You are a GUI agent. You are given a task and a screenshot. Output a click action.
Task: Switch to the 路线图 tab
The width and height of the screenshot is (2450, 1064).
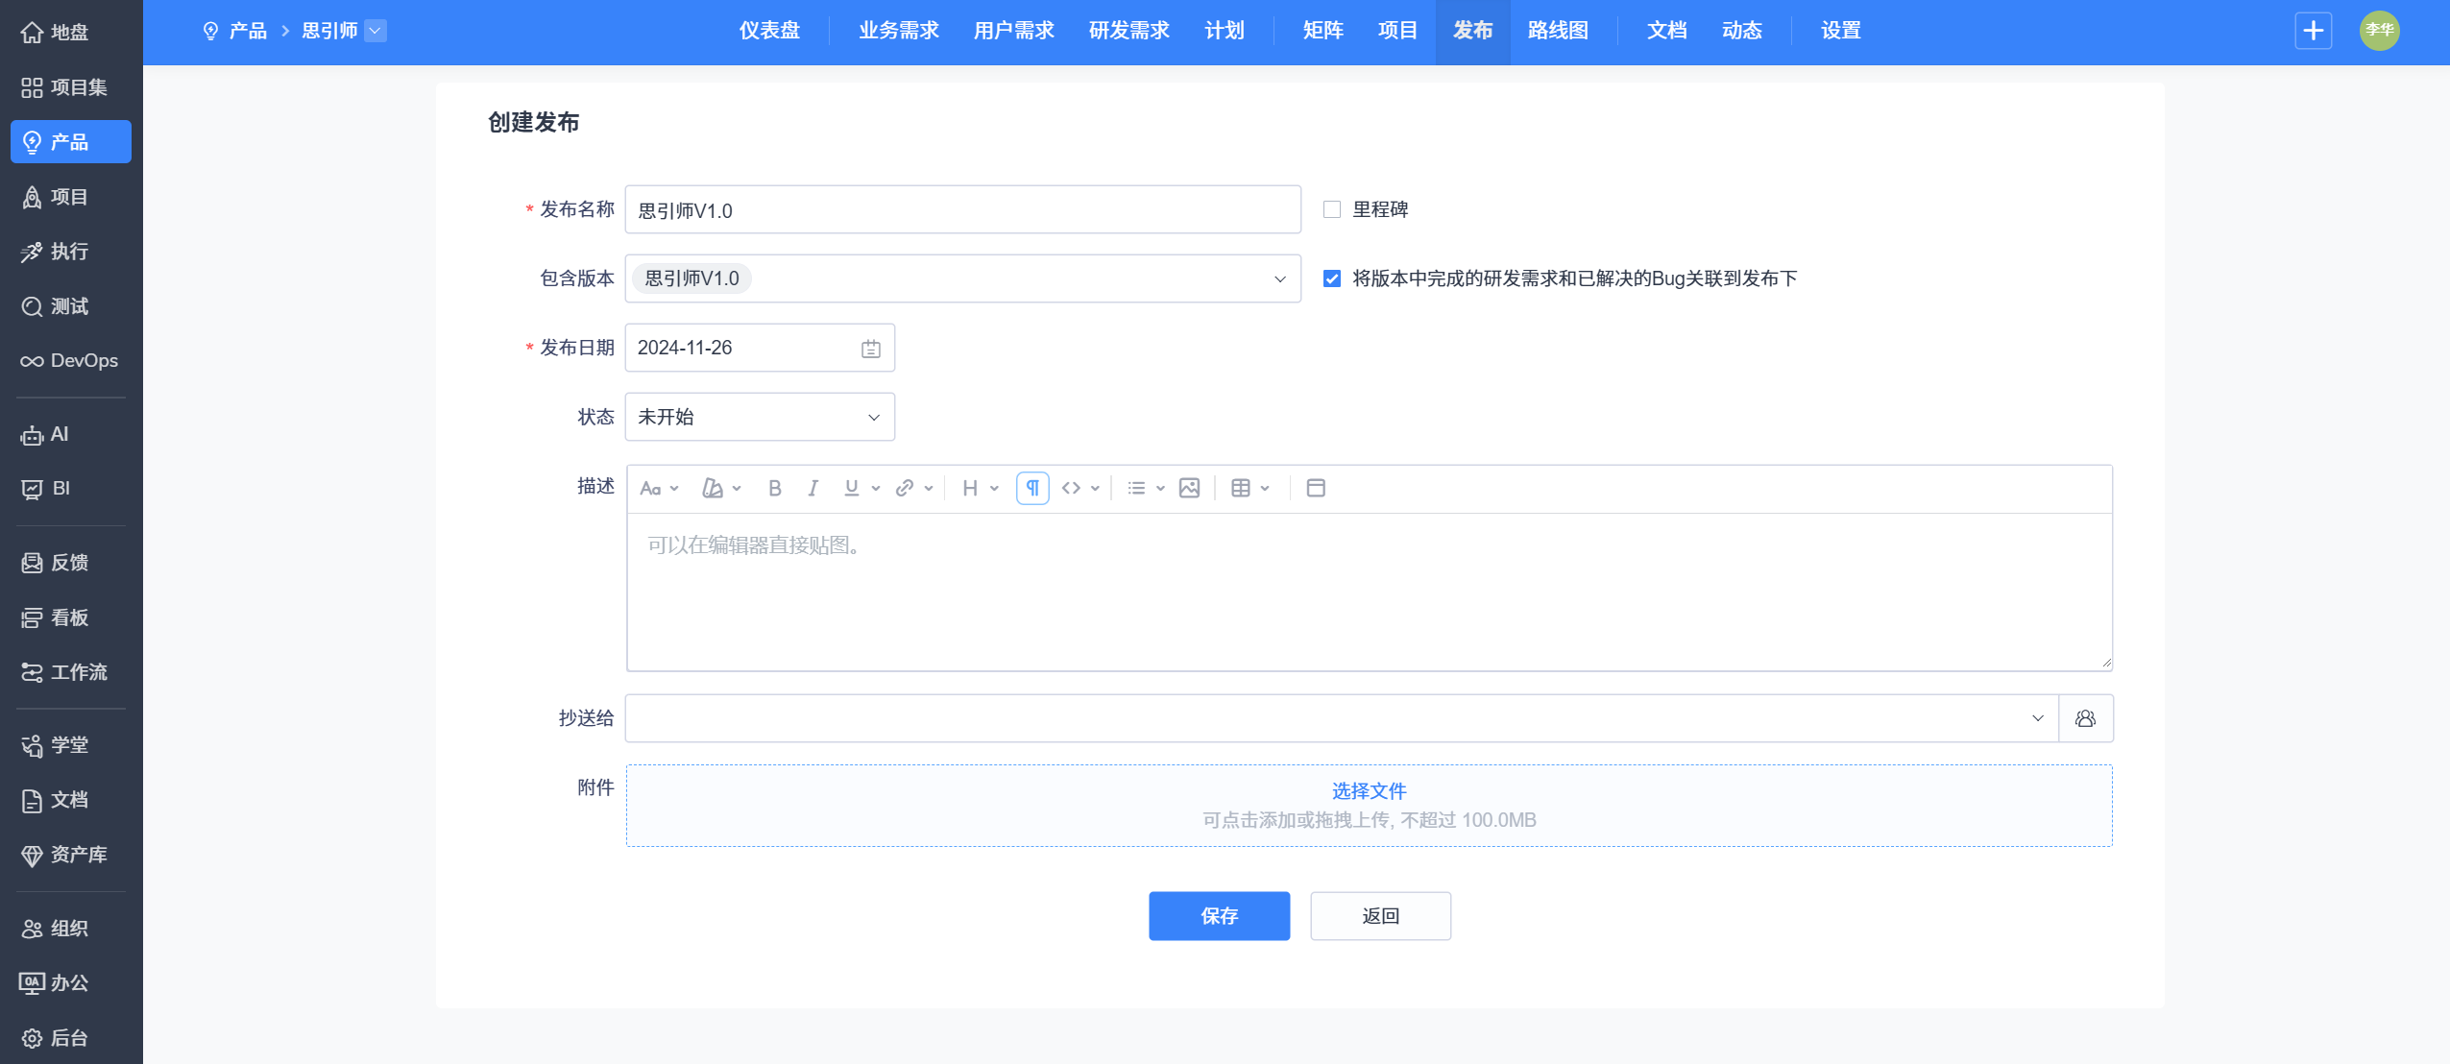(x=1557, y=31)
